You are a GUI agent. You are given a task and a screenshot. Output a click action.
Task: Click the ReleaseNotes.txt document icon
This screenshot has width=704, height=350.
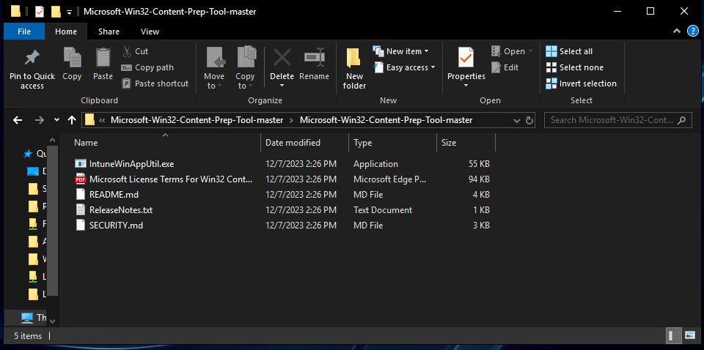(81, 209)
